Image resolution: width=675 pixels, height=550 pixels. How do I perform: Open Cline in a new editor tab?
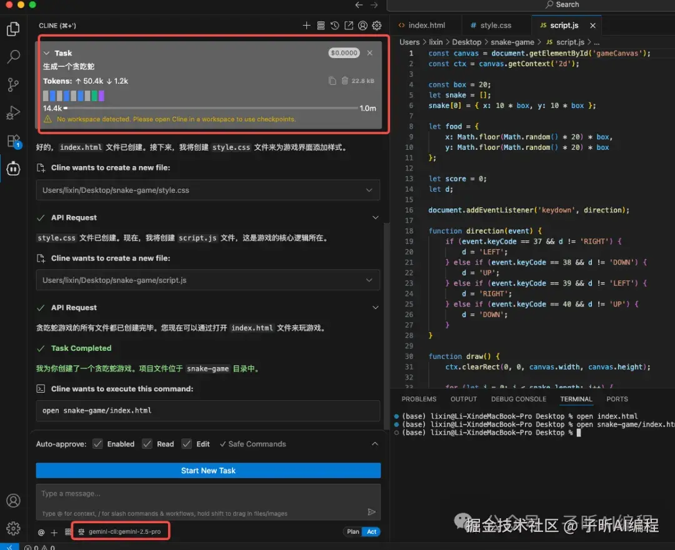pyautogui.click(x=349, y=26)
